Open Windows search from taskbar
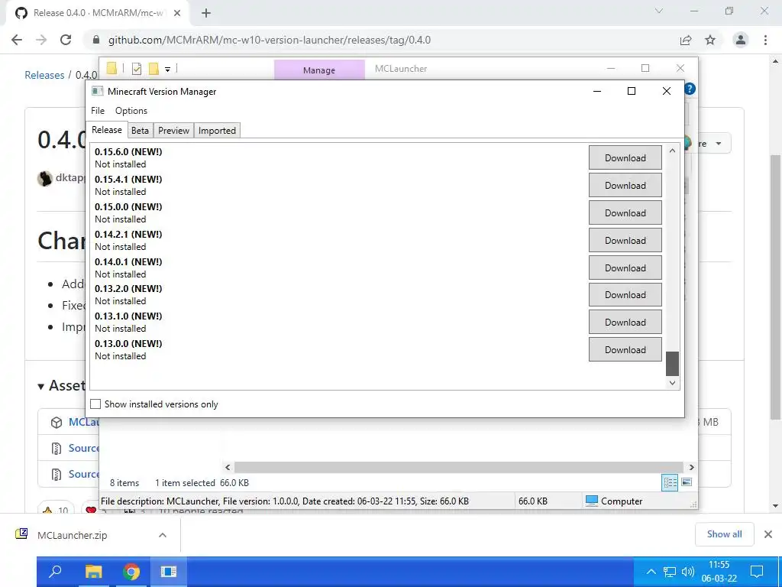 (55, 571)
